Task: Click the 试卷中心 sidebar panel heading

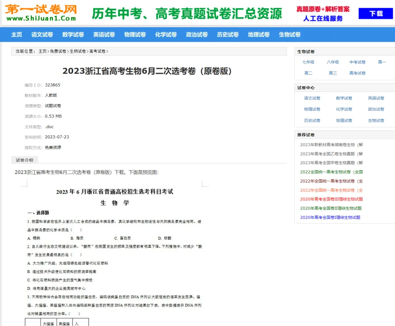Action: coord(306,88)
